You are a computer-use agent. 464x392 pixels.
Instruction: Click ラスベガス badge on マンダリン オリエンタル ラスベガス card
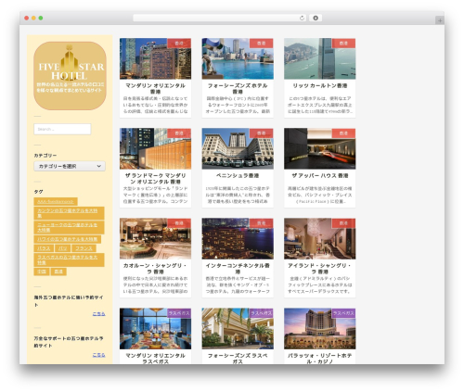point(179,313)
